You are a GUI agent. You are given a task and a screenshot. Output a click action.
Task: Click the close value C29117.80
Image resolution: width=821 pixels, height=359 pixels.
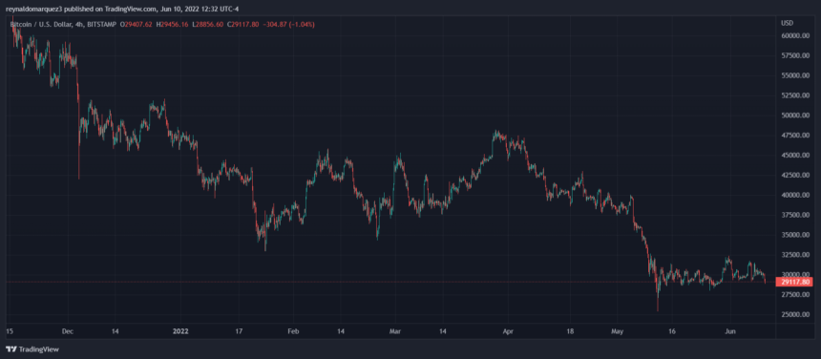242,24
